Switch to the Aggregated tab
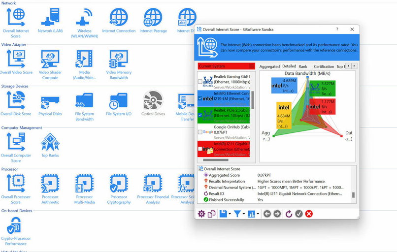The width and height of the screenshot is (397, 252). (x=269, y=66)
